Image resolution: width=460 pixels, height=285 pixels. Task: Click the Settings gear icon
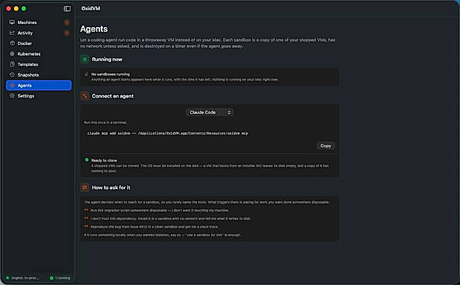coord(12,96)
